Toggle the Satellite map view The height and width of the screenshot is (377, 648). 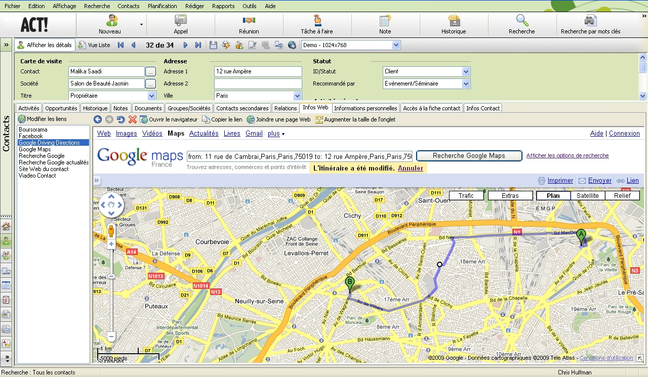pos(588,195)
